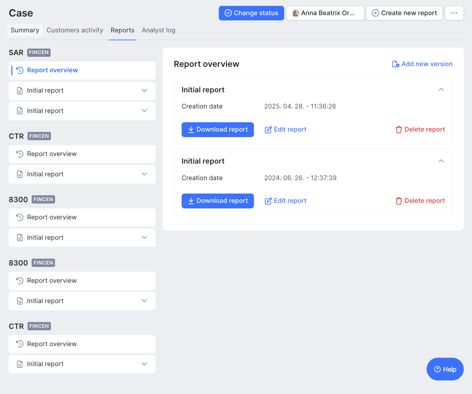Open the three-dot more options menu

(x=454, y=13)
